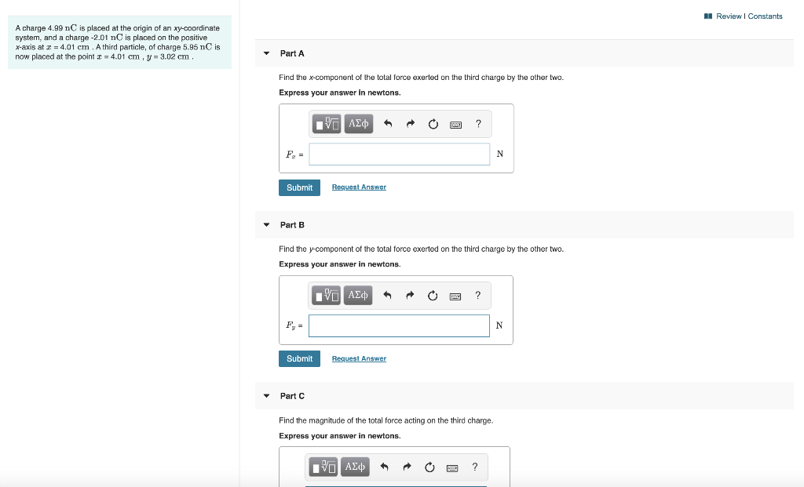Click the Part A heading text
804x487 pixels.
(x=292, y=53)
